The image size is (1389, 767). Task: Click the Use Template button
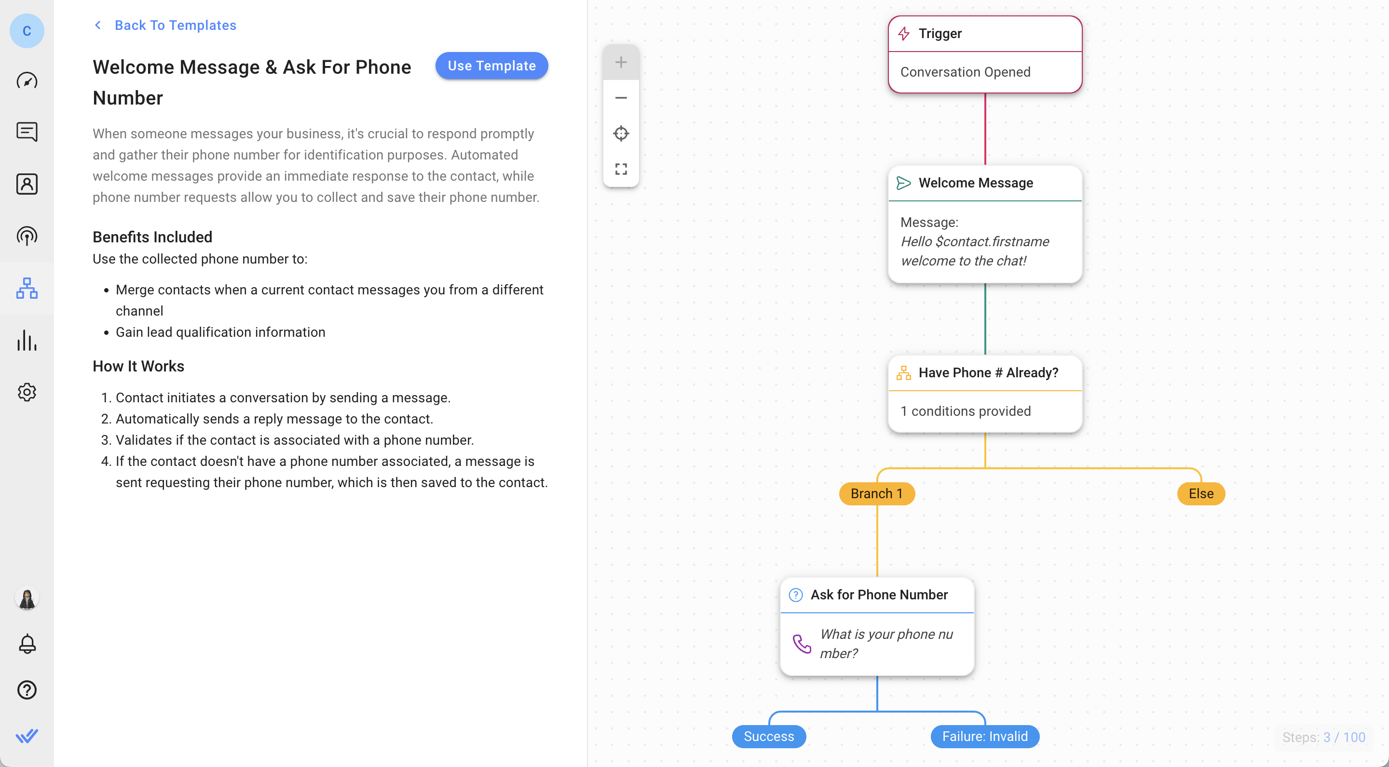(x=491, y=65)
